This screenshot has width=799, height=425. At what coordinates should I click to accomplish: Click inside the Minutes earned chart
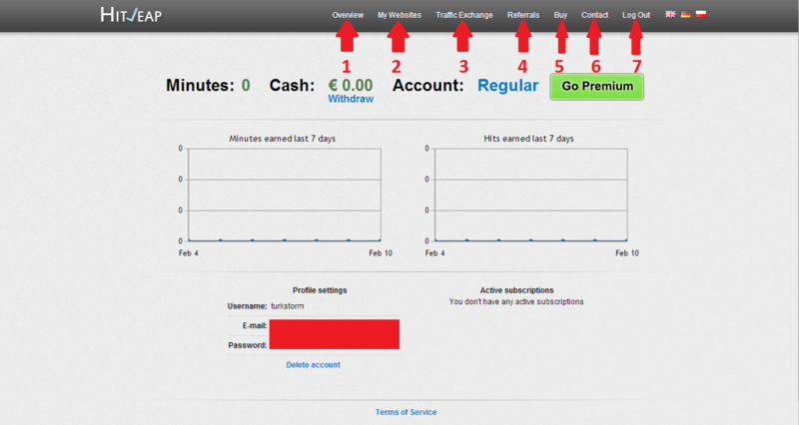point(285,195)
